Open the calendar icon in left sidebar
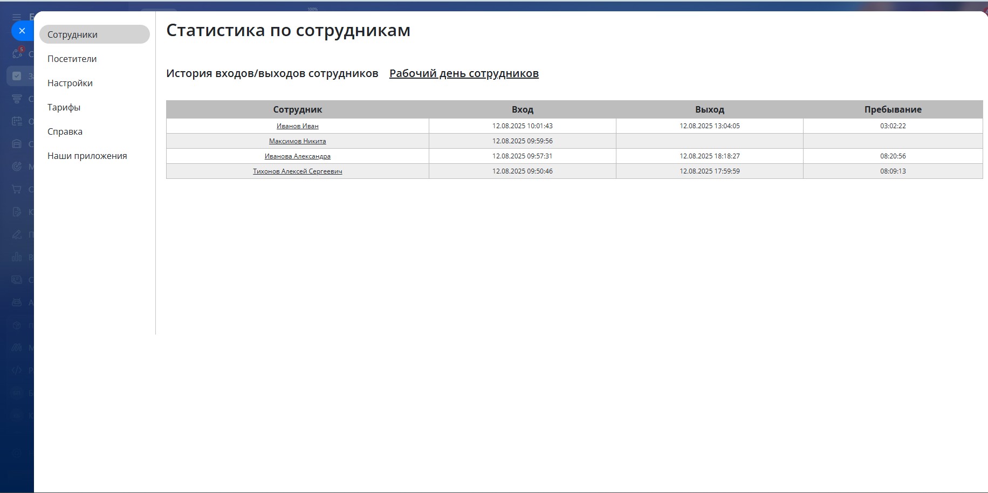This screenshot has width=988, height=493. tap(17, 121)
